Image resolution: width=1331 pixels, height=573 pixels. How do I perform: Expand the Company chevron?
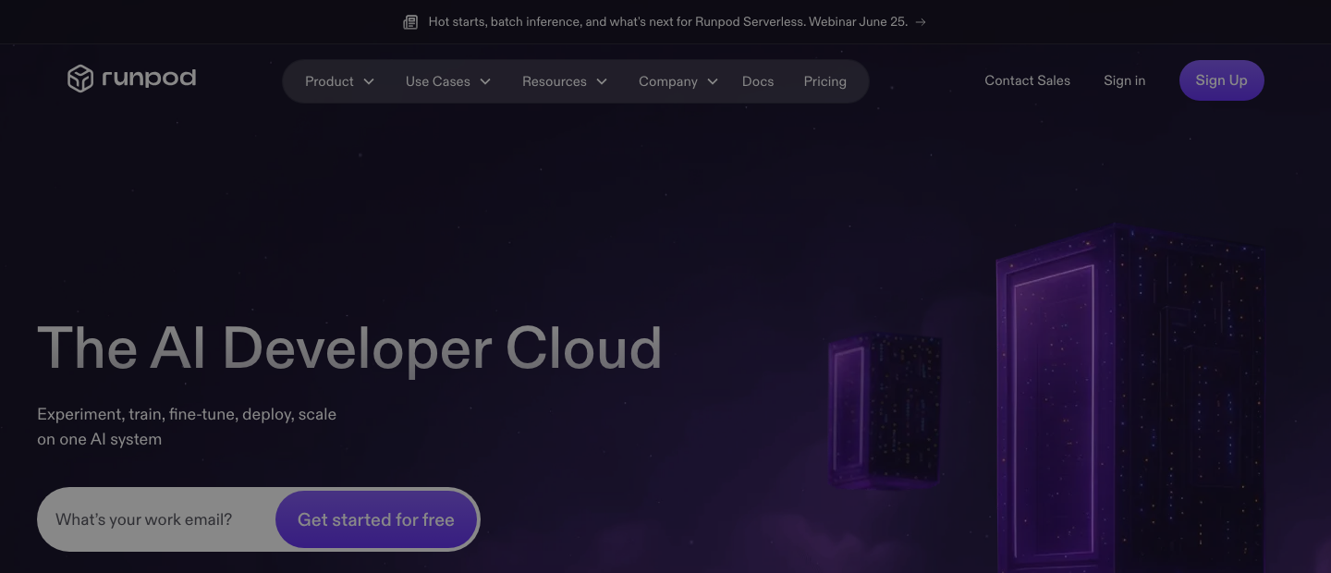pyautogui.click(x=713, y=81)
